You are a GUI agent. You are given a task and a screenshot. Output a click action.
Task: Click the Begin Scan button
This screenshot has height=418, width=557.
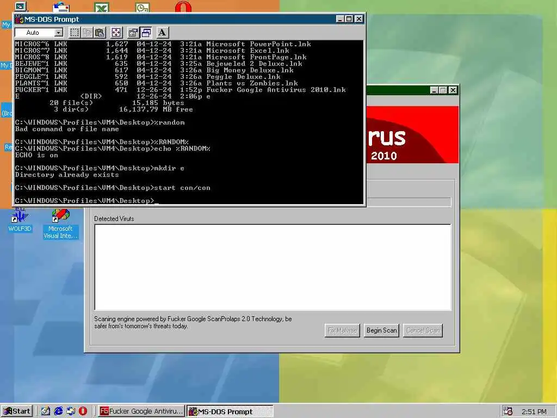[x=381, y=330]
